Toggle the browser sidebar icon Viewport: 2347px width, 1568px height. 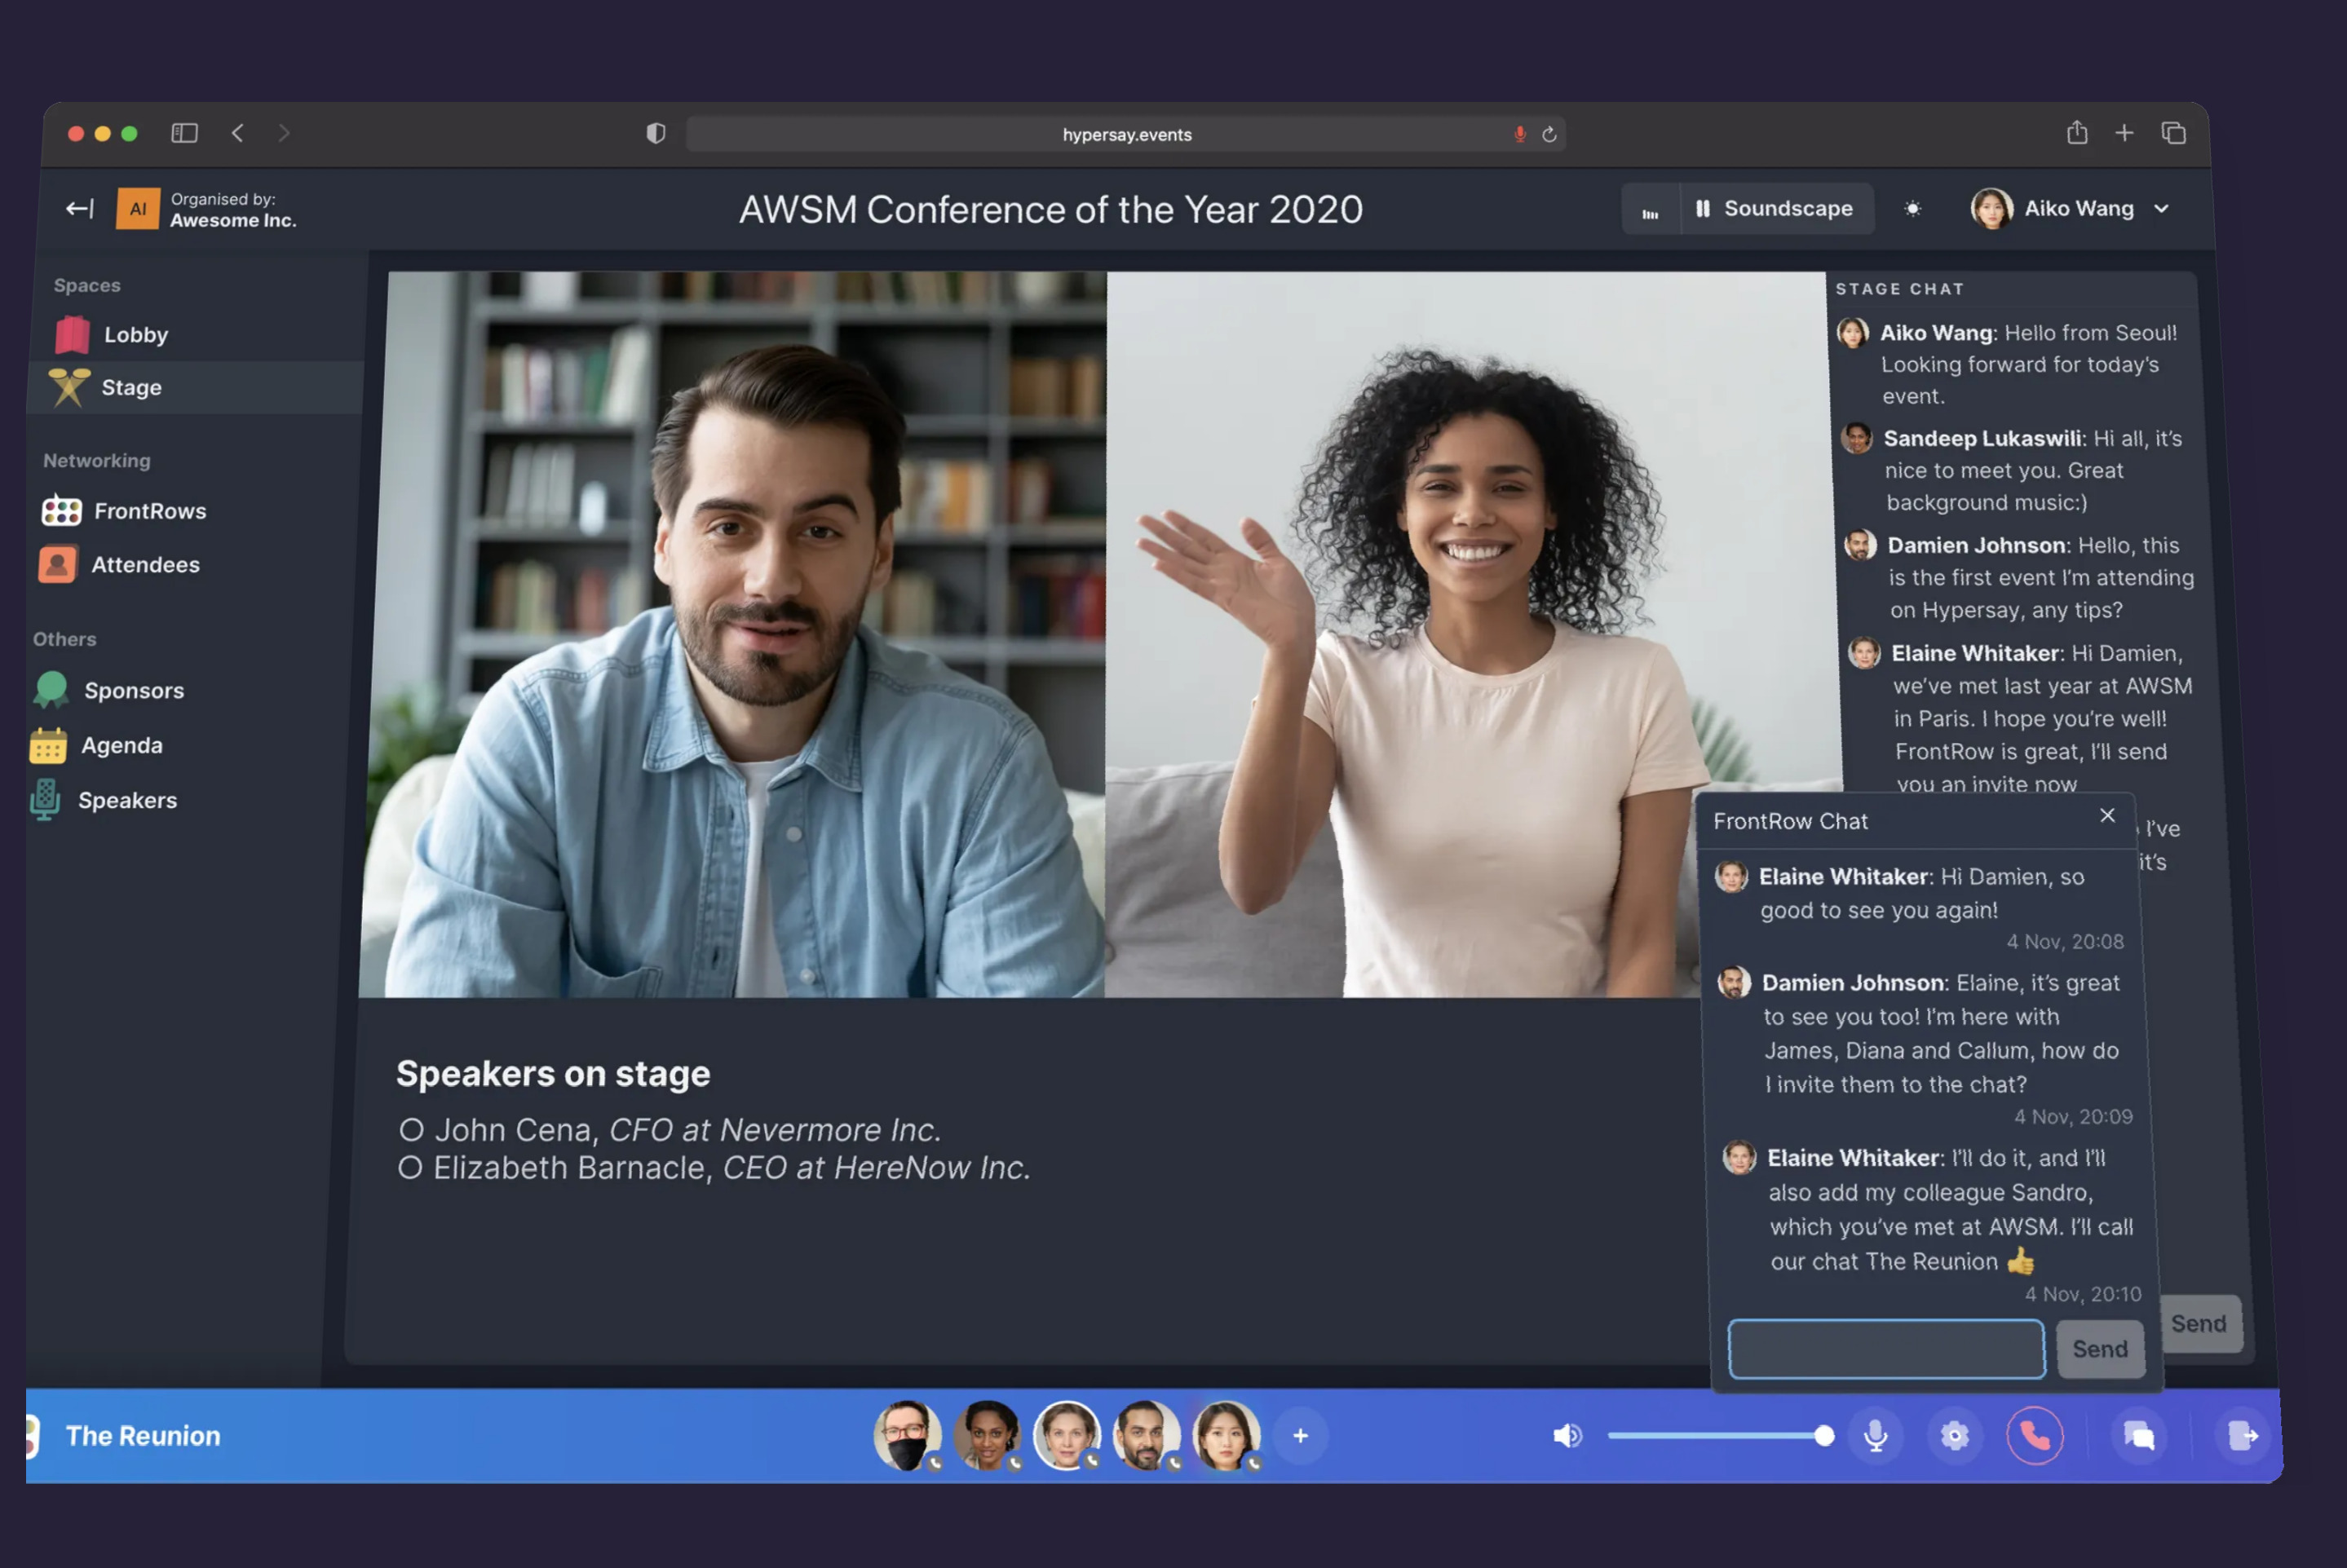tap(184, 133)
